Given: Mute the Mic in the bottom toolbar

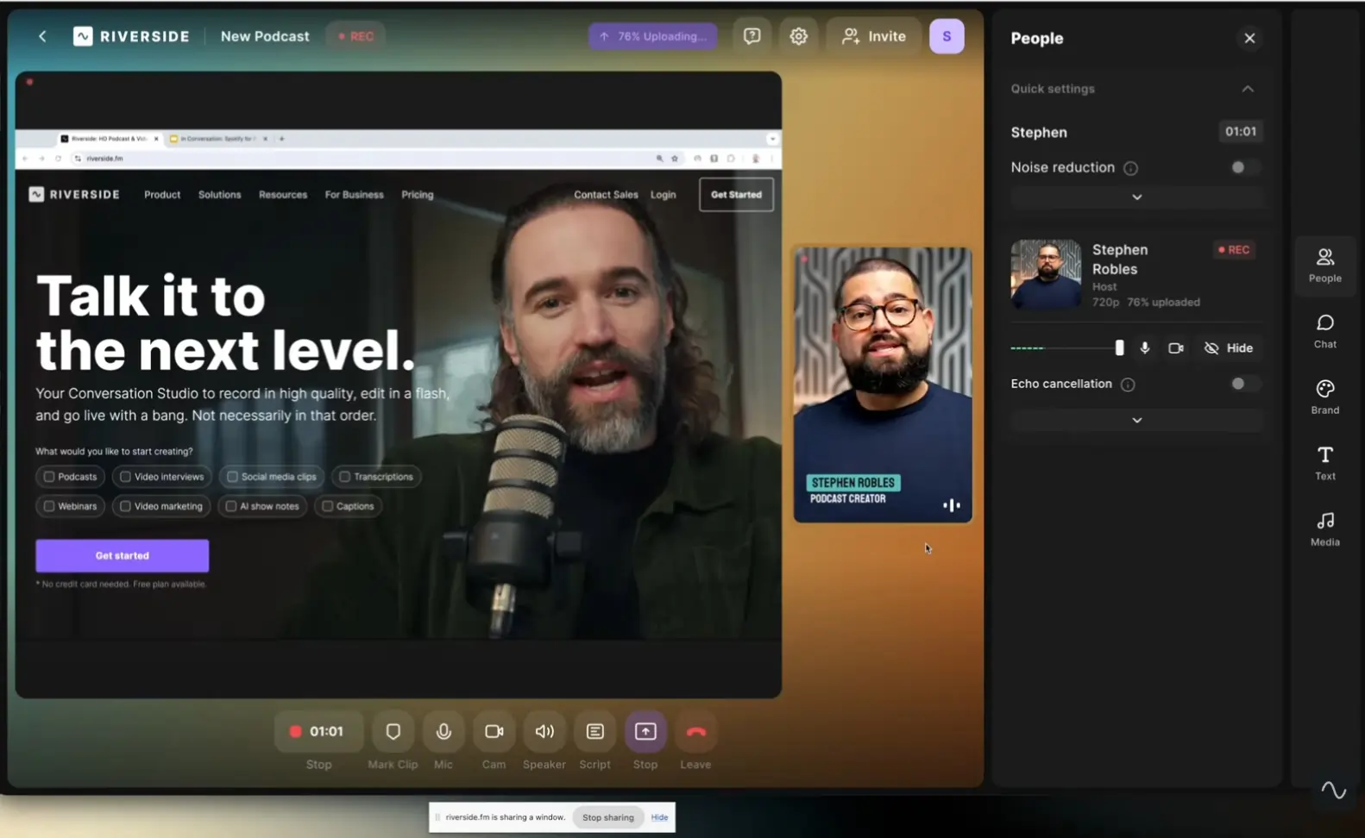Looking at the screenshot, I should [x=443, y=732].
